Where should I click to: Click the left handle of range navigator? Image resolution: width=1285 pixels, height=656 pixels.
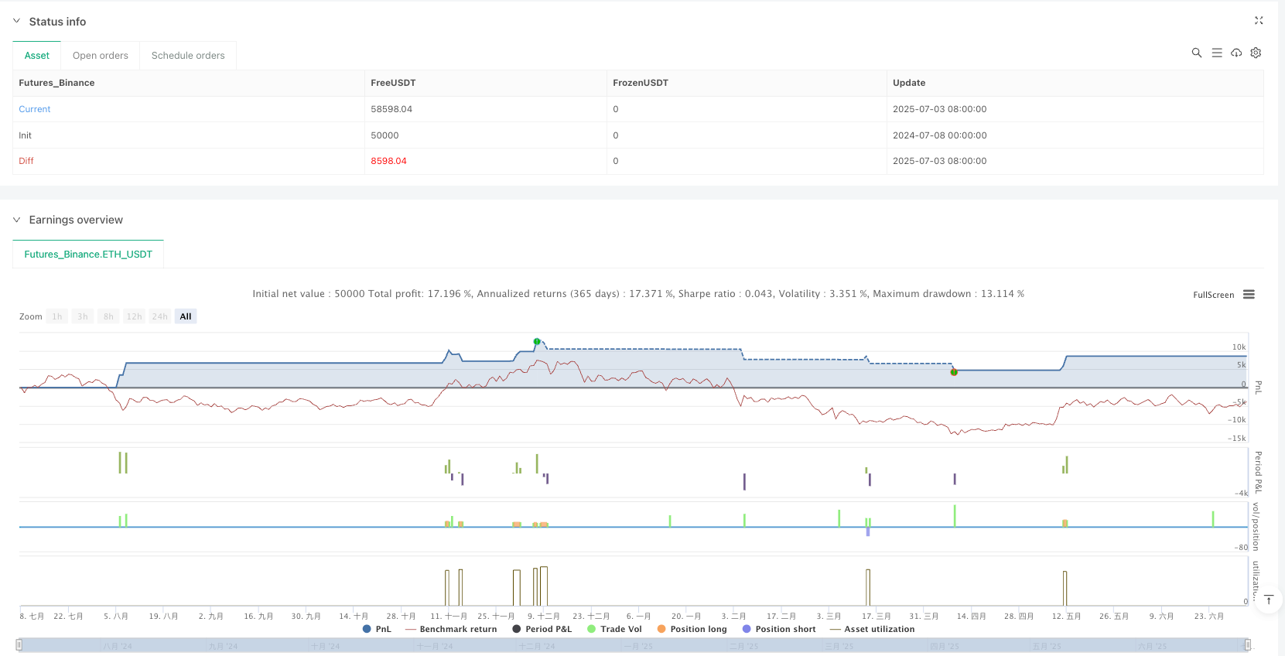(x=19, y=645)
